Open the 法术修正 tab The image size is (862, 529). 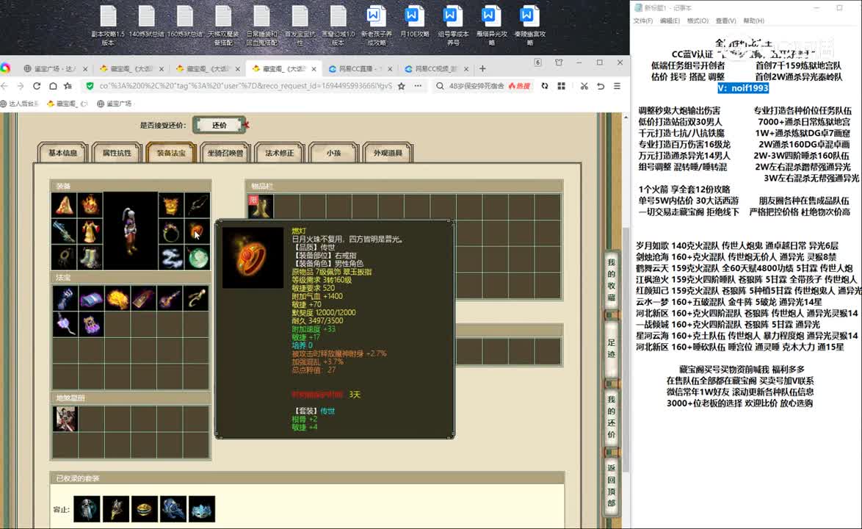coord(279,153)
